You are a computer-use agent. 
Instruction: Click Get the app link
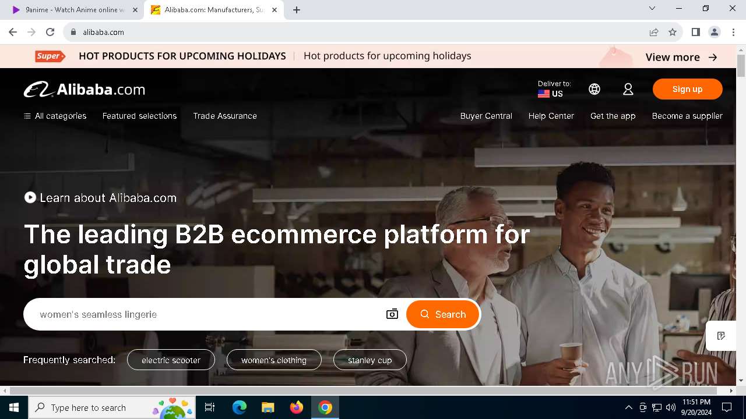(x=613, y=116)
